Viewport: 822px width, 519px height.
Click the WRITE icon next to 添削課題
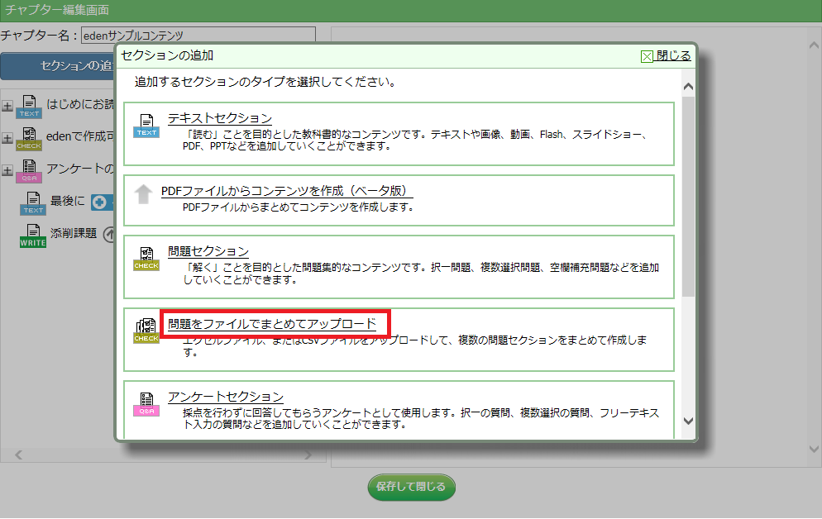(x=33, y=236)
